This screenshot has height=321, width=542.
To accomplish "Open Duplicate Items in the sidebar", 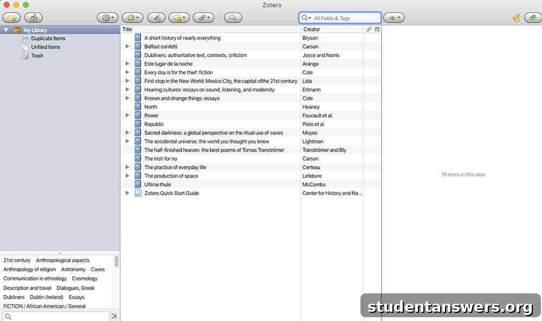I will coord(48,38).
